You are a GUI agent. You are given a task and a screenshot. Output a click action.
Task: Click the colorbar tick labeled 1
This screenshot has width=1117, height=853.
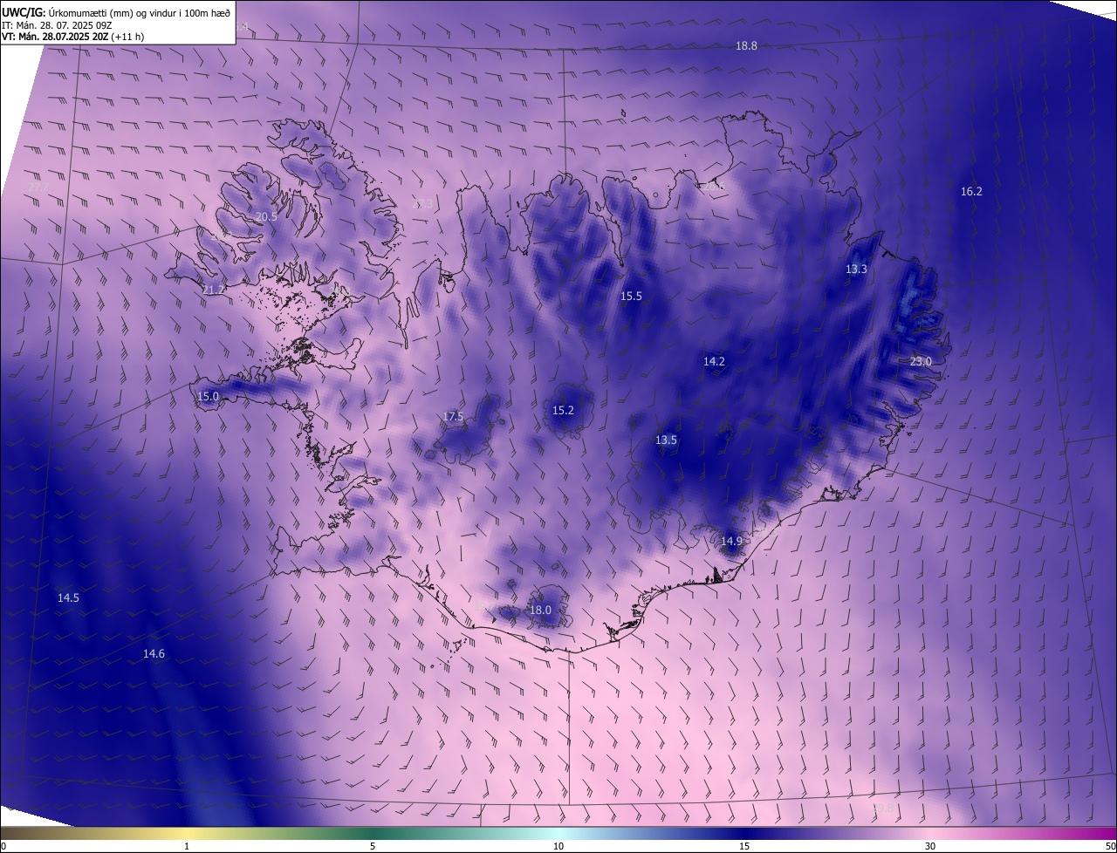point(187,847)
